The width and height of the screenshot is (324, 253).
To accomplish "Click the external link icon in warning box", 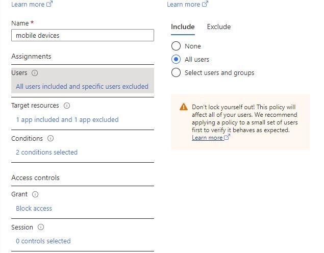I will (227, 137).
